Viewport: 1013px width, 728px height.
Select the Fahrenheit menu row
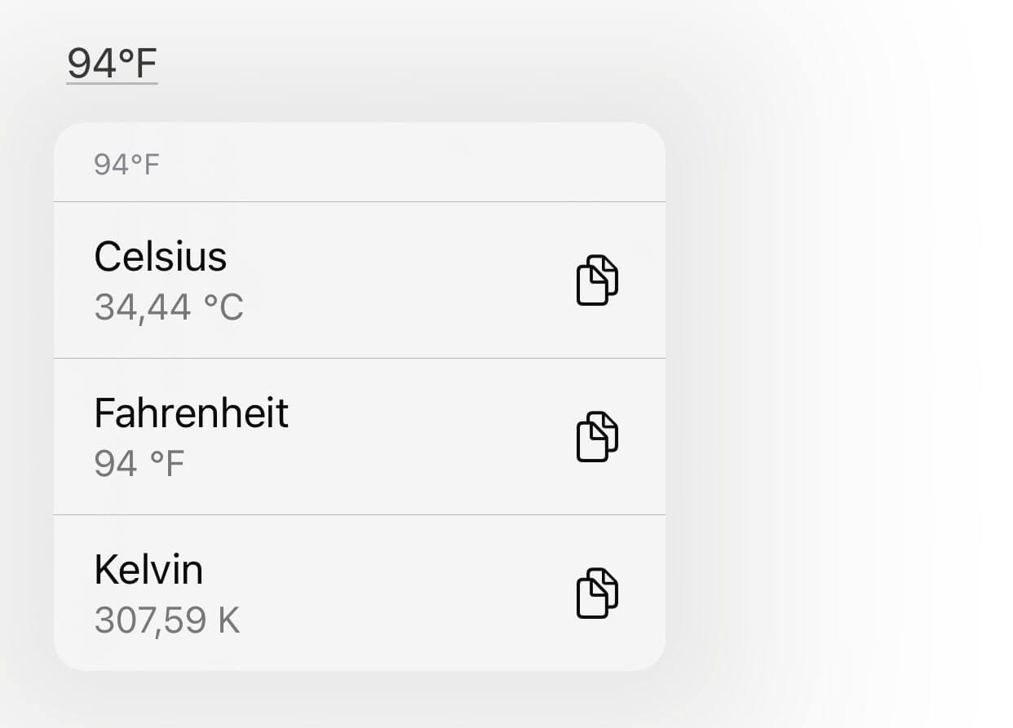(x=360, y=437)
